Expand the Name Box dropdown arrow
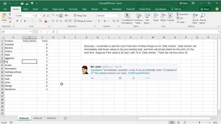The width and height of the screenshot is (221, 124). click(31, 32)
